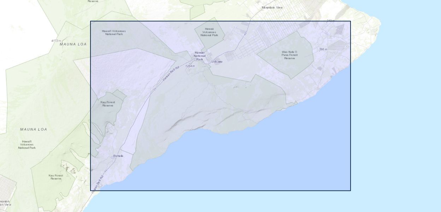
Task: Click the Hawaii Volcanoes park label below Mountain View
Action: click(209, 32)
